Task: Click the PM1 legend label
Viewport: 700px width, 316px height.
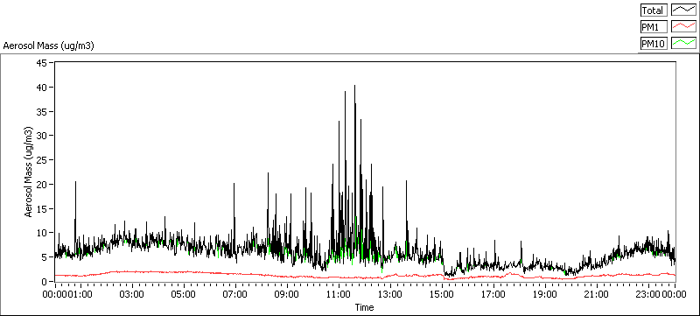Action: tap(654, 27)
